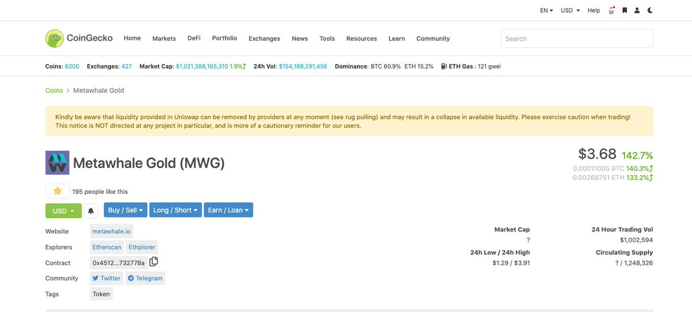Click the Metawhale Gold logo image
Screen dimensions: 692x312
coord(57,163)
